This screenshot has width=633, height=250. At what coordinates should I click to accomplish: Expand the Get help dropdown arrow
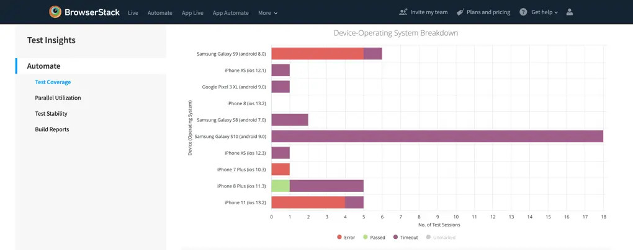click(x=556, y=13)
